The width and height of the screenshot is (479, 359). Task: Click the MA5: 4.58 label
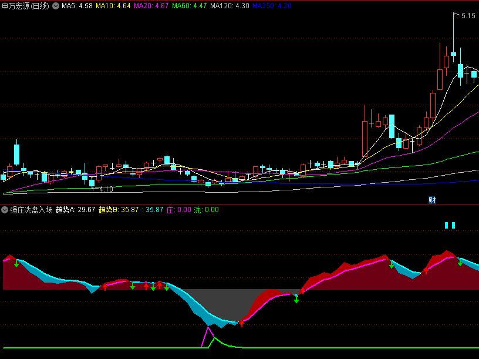click(x=77, y=6)
